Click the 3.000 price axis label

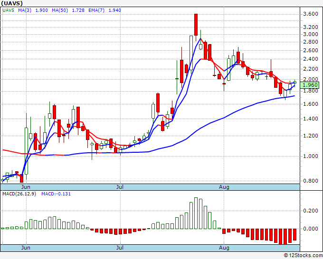click(311, 34)
